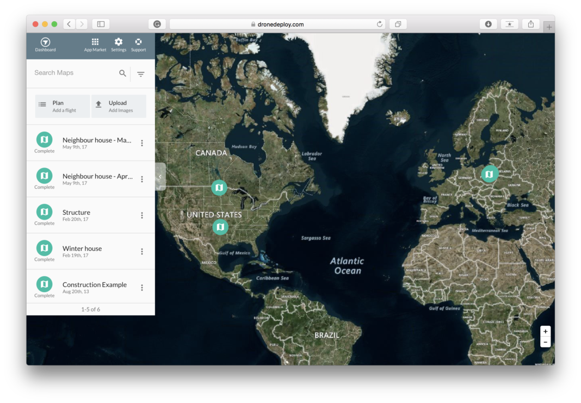The height and width of the screenshot is (403, 581).
Task: Open the Winter house map entry
Action: 82,249
